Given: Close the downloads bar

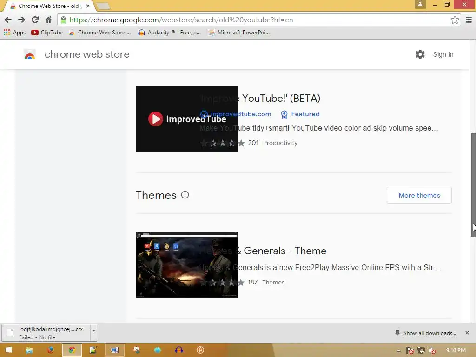Looking at the screenshot, I should (467, 333).
